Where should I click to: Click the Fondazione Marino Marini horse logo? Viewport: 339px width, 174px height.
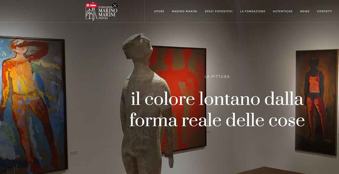91,14
